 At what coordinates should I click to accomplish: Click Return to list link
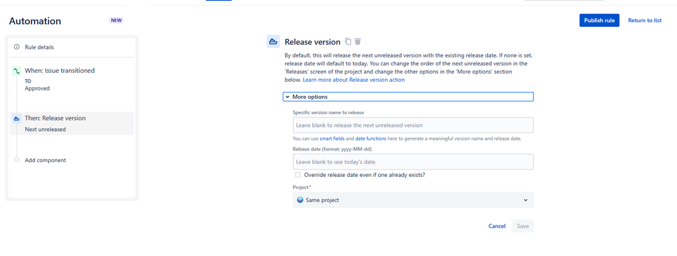point(644,20)
